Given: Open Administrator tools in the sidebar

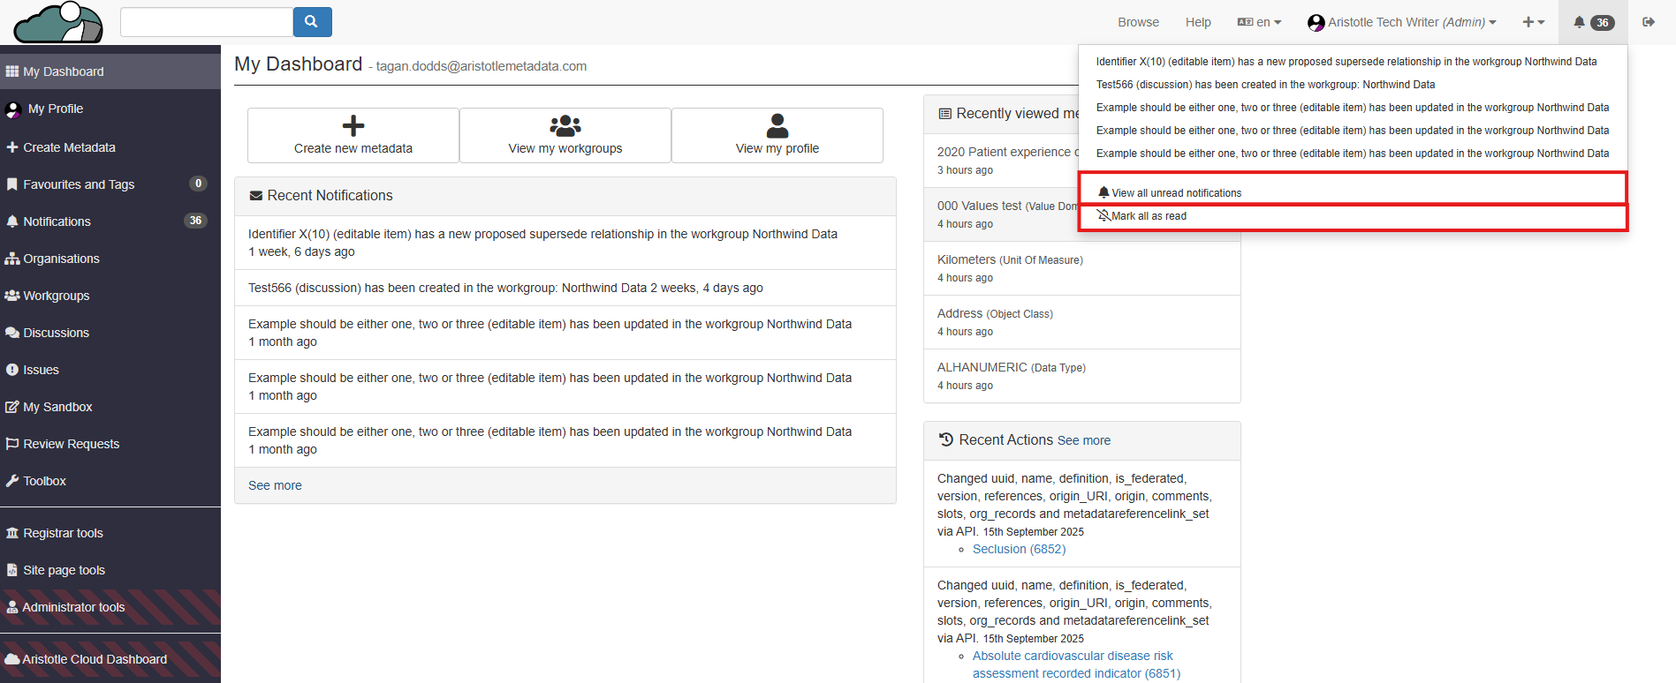Looking at the screenshot, I should pyautogui.click(x=73, y=607).
